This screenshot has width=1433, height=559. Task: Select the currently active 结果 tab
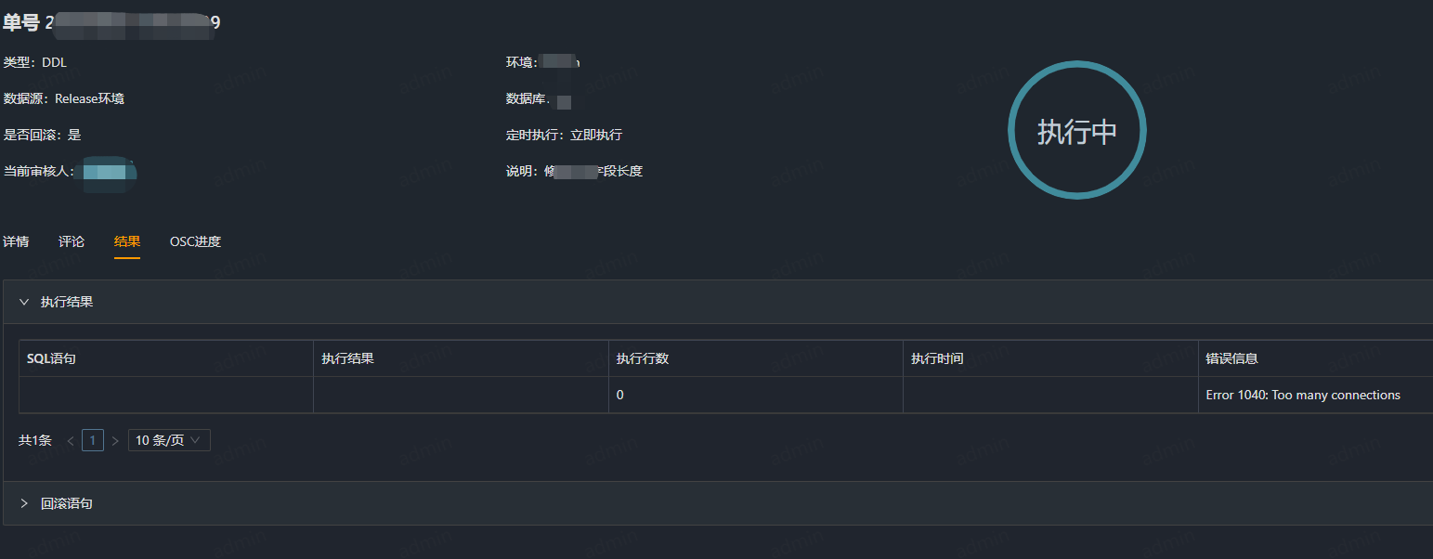pos(126,241)
